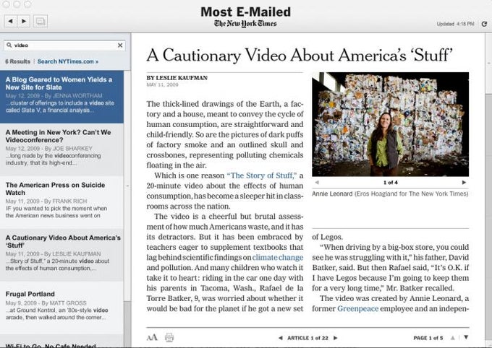Click 'ARTICLE 1 of 22' indicator

pos(307,338)
